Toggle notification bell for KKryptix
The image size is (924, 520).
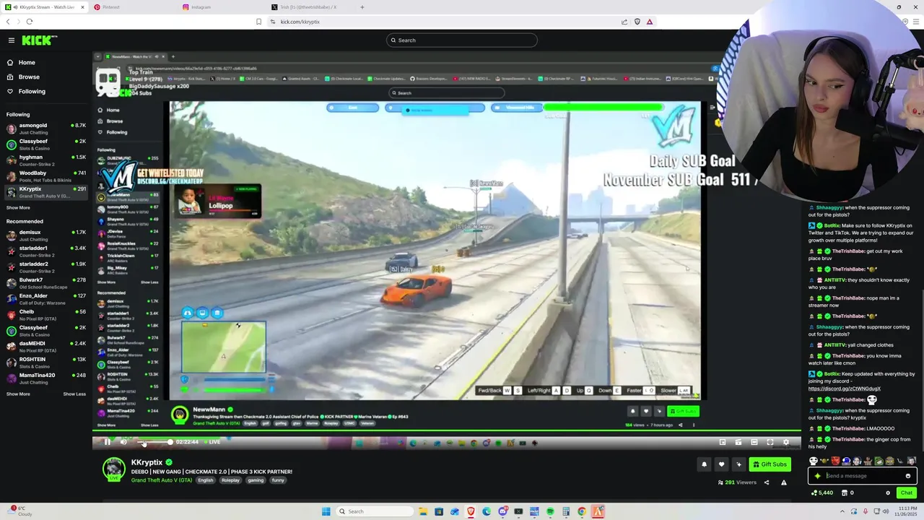point(704,464)
